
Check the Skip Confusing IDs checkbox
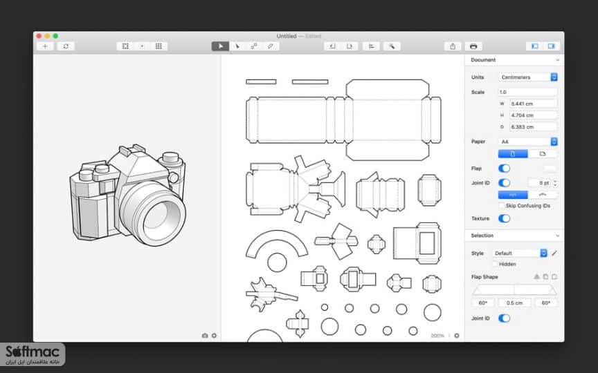[502, 206]
